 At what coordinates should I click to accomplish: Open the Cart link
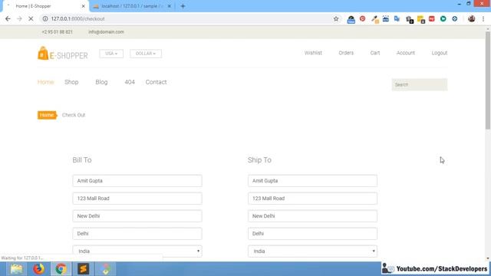point(375,53)
